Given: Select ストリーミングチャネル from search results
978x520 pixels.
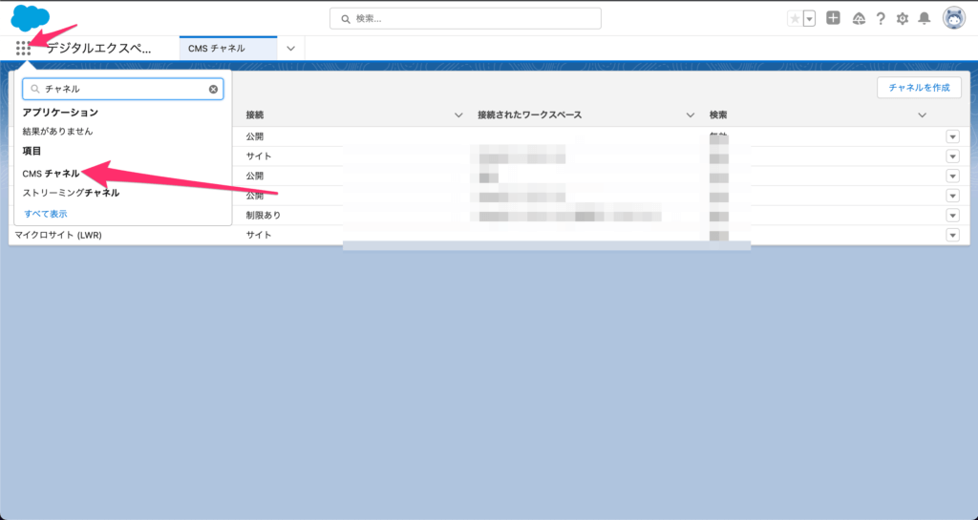Looking at the screenshot, I should pos(71,193).
